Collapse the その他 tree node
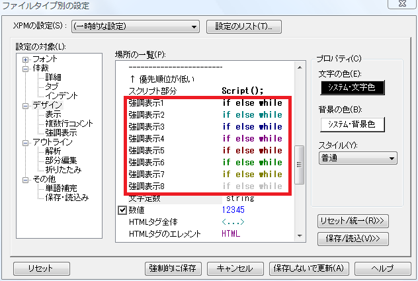Viewport: 418px width, 281px height. click(25, 180)
